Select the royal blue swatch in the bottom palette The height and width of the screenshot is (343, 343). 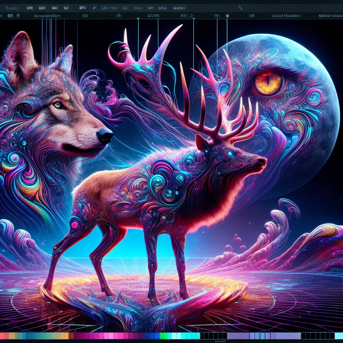[x=155, y=336]
